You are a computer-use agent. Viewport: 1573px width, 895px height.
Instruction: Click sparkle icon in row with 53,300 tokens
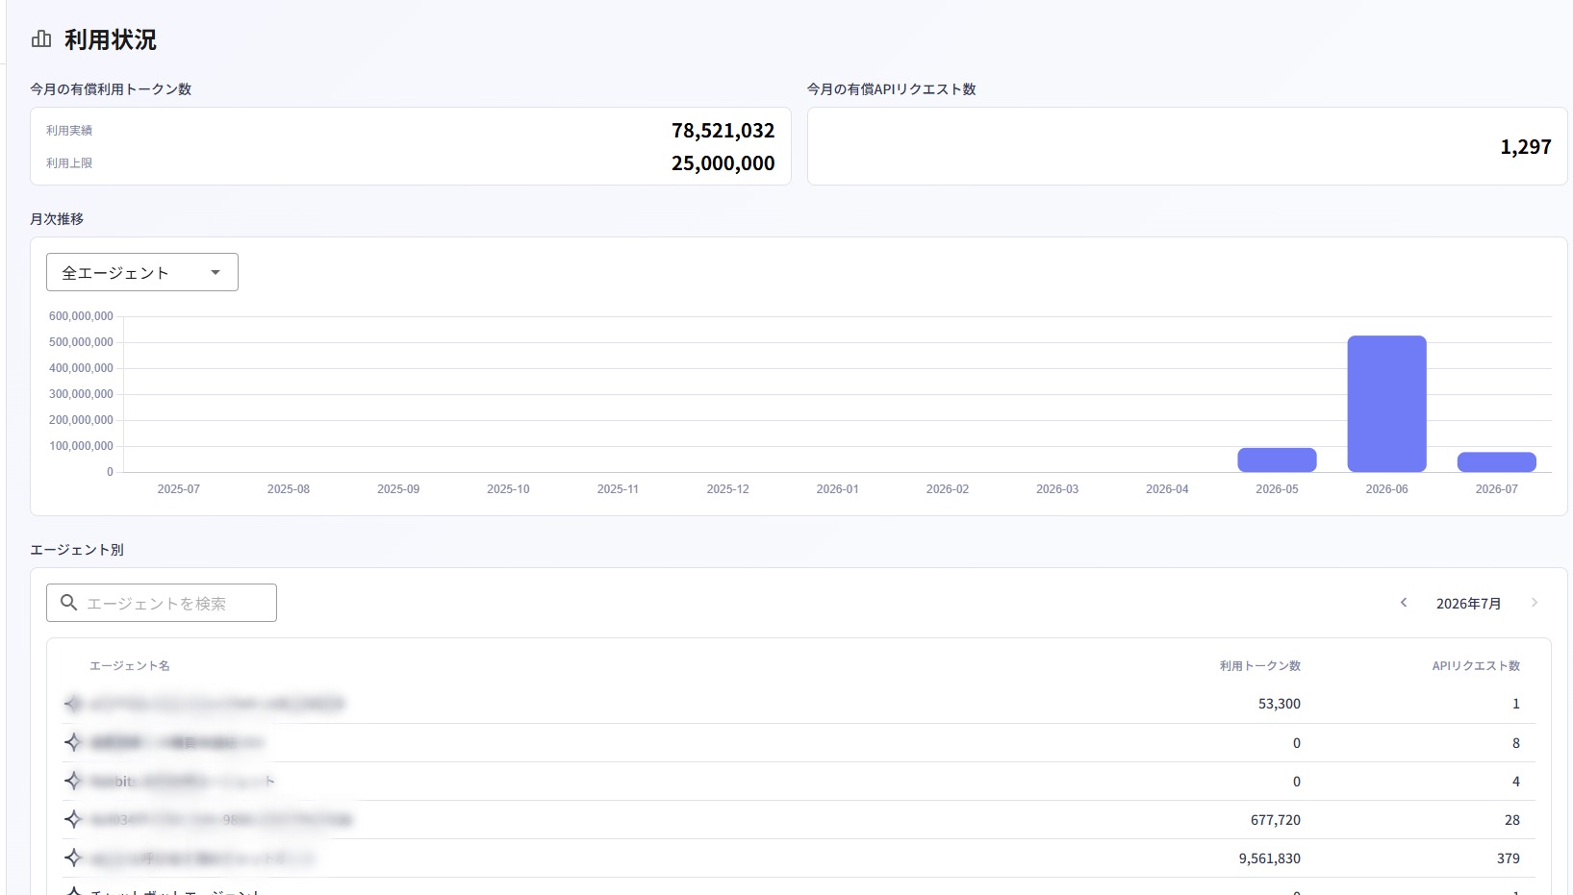(73, 704)
